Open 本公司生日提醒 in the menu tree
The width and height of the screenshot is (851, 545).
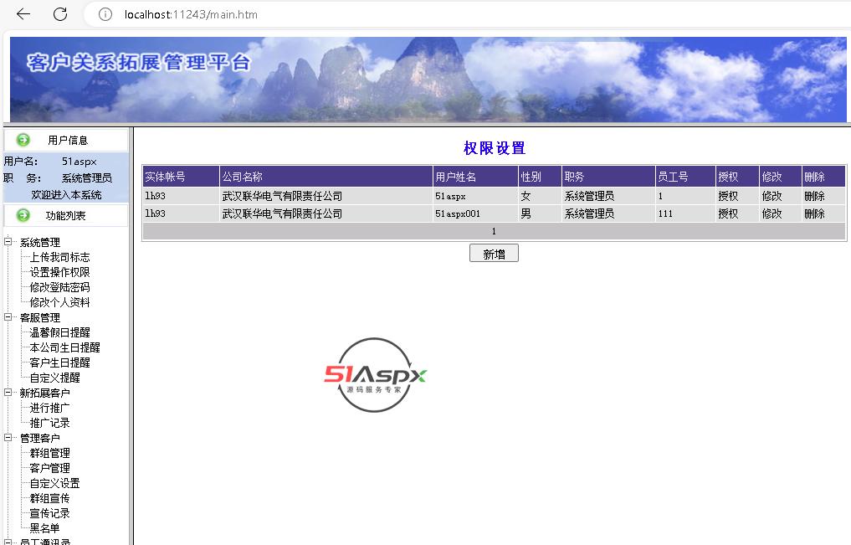point(64,347)
